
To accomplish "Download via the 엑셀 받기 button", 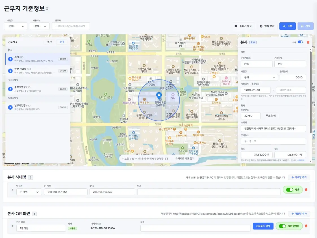I will pyautogui.click(x=267, y=26).
